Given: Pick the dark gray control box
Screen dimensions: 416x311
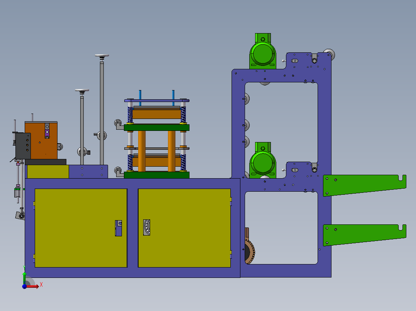Looking at the screenshot, I should pyautogui.click(x=23, y=146).
